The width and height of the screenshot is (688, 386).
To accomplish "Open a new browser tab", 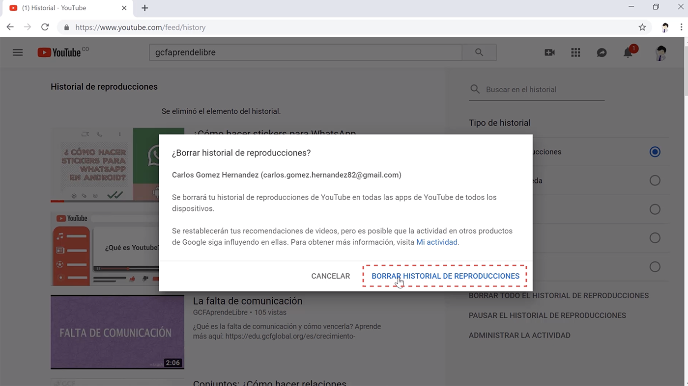I will coord(144,8).
